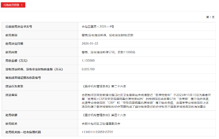Viewport: 219px width, 139px height.
Task: Click the 违法事实 row label
Action: (x=11, y=95)
